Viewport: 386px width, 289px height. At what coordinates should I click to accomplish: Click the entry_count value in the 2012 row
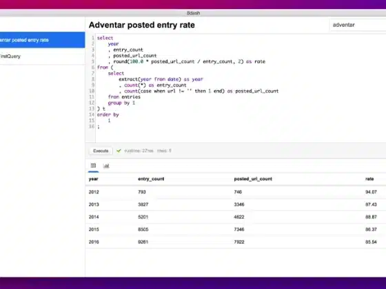coord(142,192)
